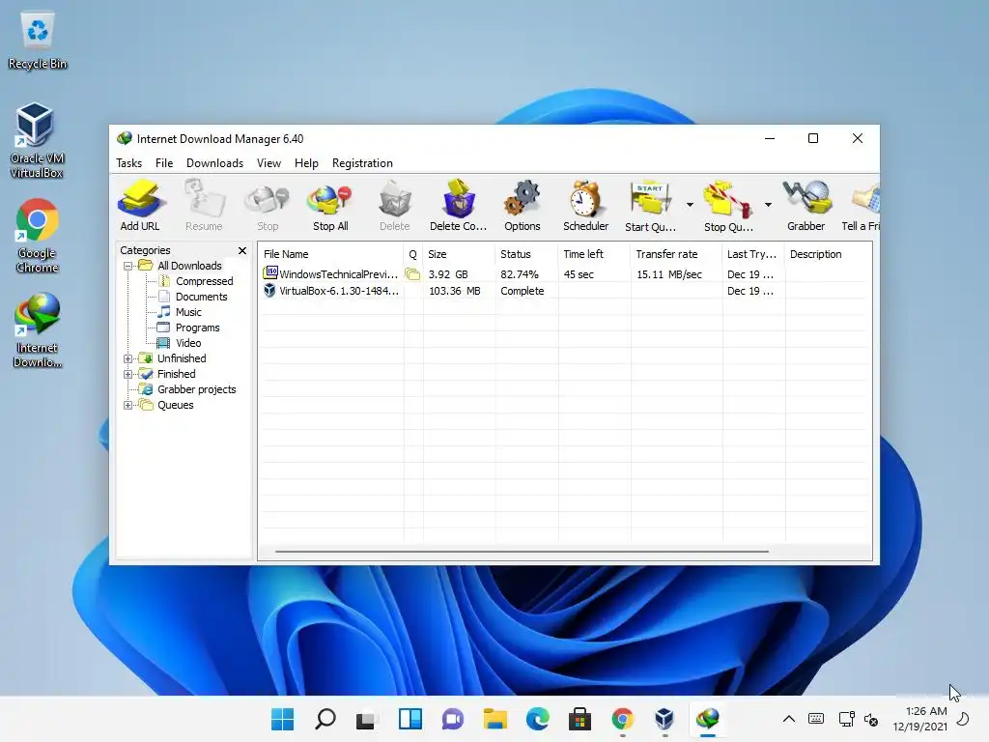Image resolution: width=989 pixels, height=742 pixels.
Task: Open the Grabber tool icon
Action: (806, 205)
